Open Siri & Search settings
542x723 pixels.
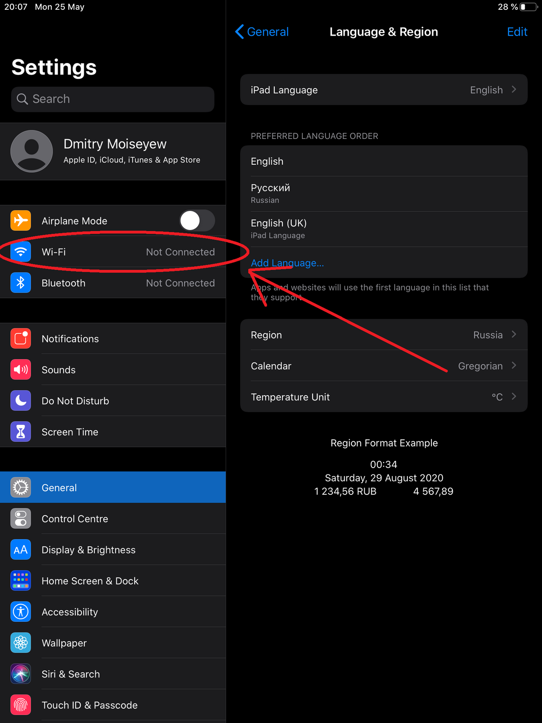[113, 674]
